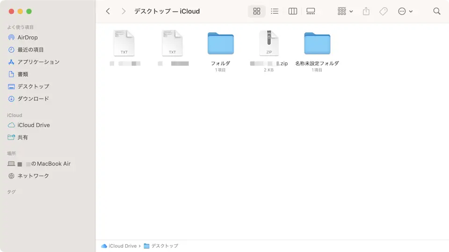
Task: Click the search magnifier icon
Action: (437, 11)
